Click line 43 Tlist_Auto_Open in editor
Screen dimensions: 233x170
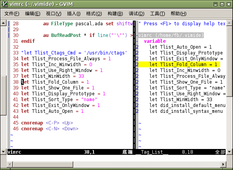[52, 111]
